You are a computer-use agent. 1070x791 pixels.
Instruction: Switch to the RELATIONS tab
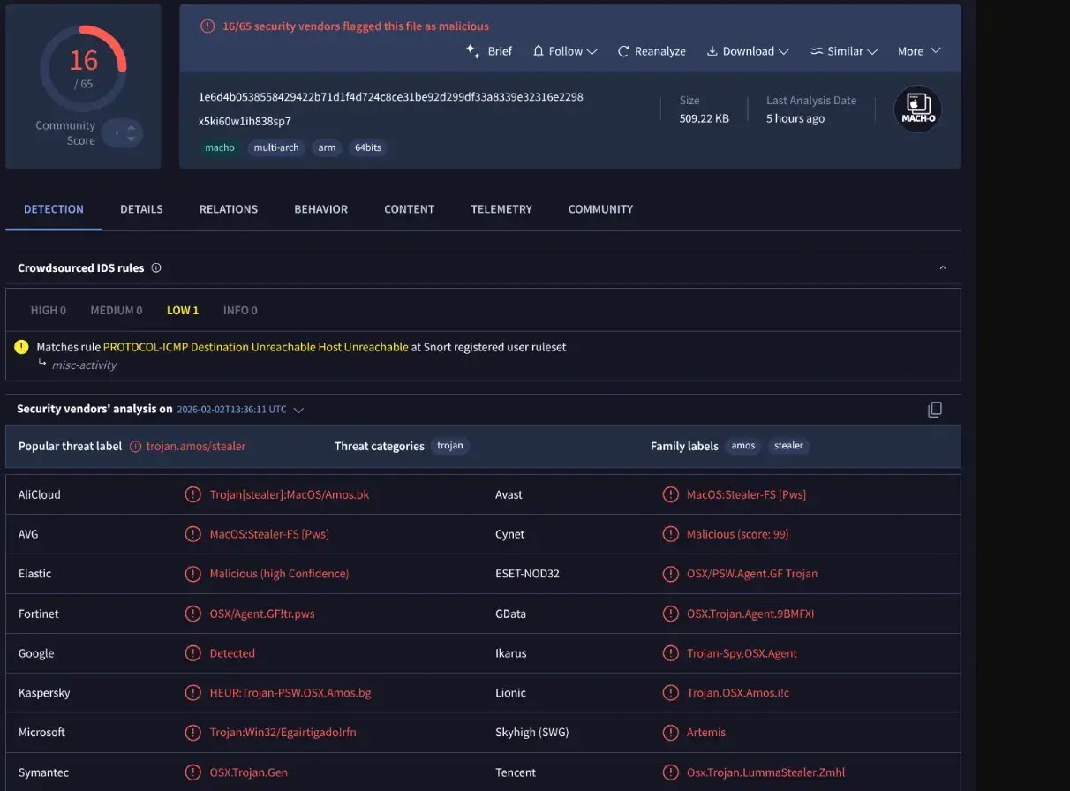click(229, 209)
